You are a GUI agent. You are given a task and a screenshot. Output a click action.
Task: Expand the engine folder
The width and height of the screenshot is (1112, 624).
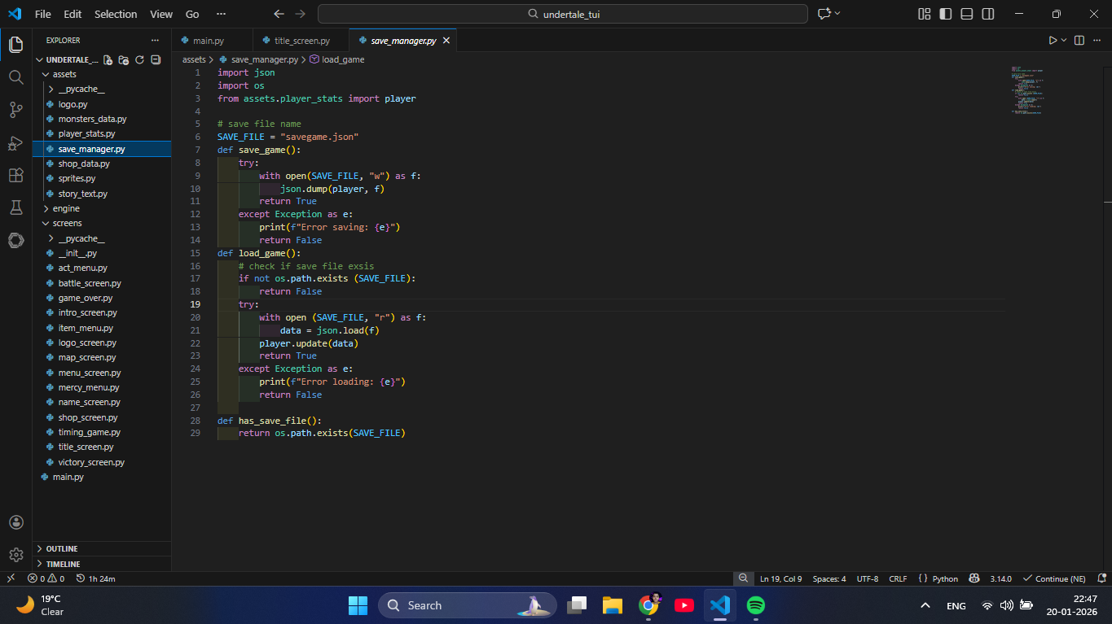tap(66, 208)
